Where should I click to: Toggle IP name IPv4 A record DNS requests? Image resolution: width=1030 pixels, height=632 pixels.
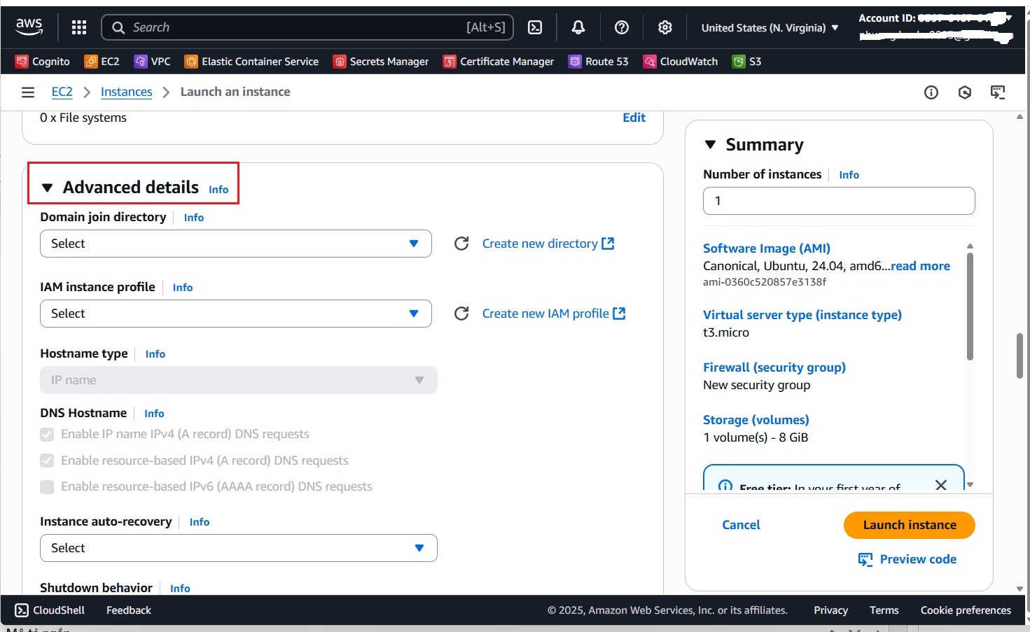coord(46,434)
